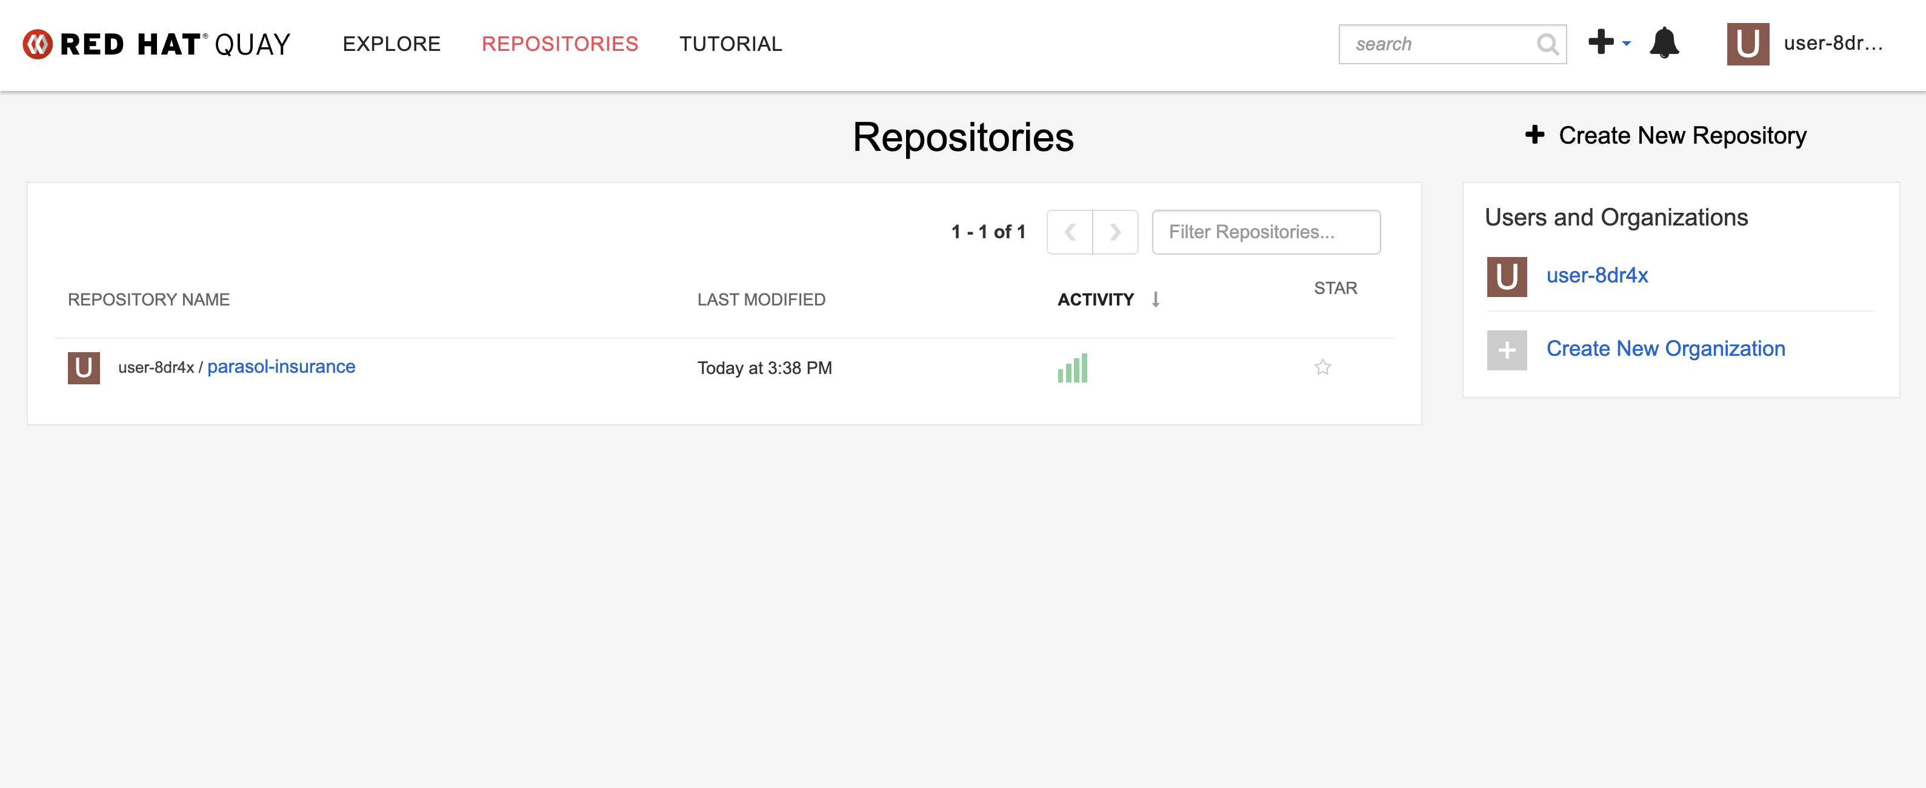Click the user avatar in top bar
Screen dimensions: 1926x788
(1747, 44)
